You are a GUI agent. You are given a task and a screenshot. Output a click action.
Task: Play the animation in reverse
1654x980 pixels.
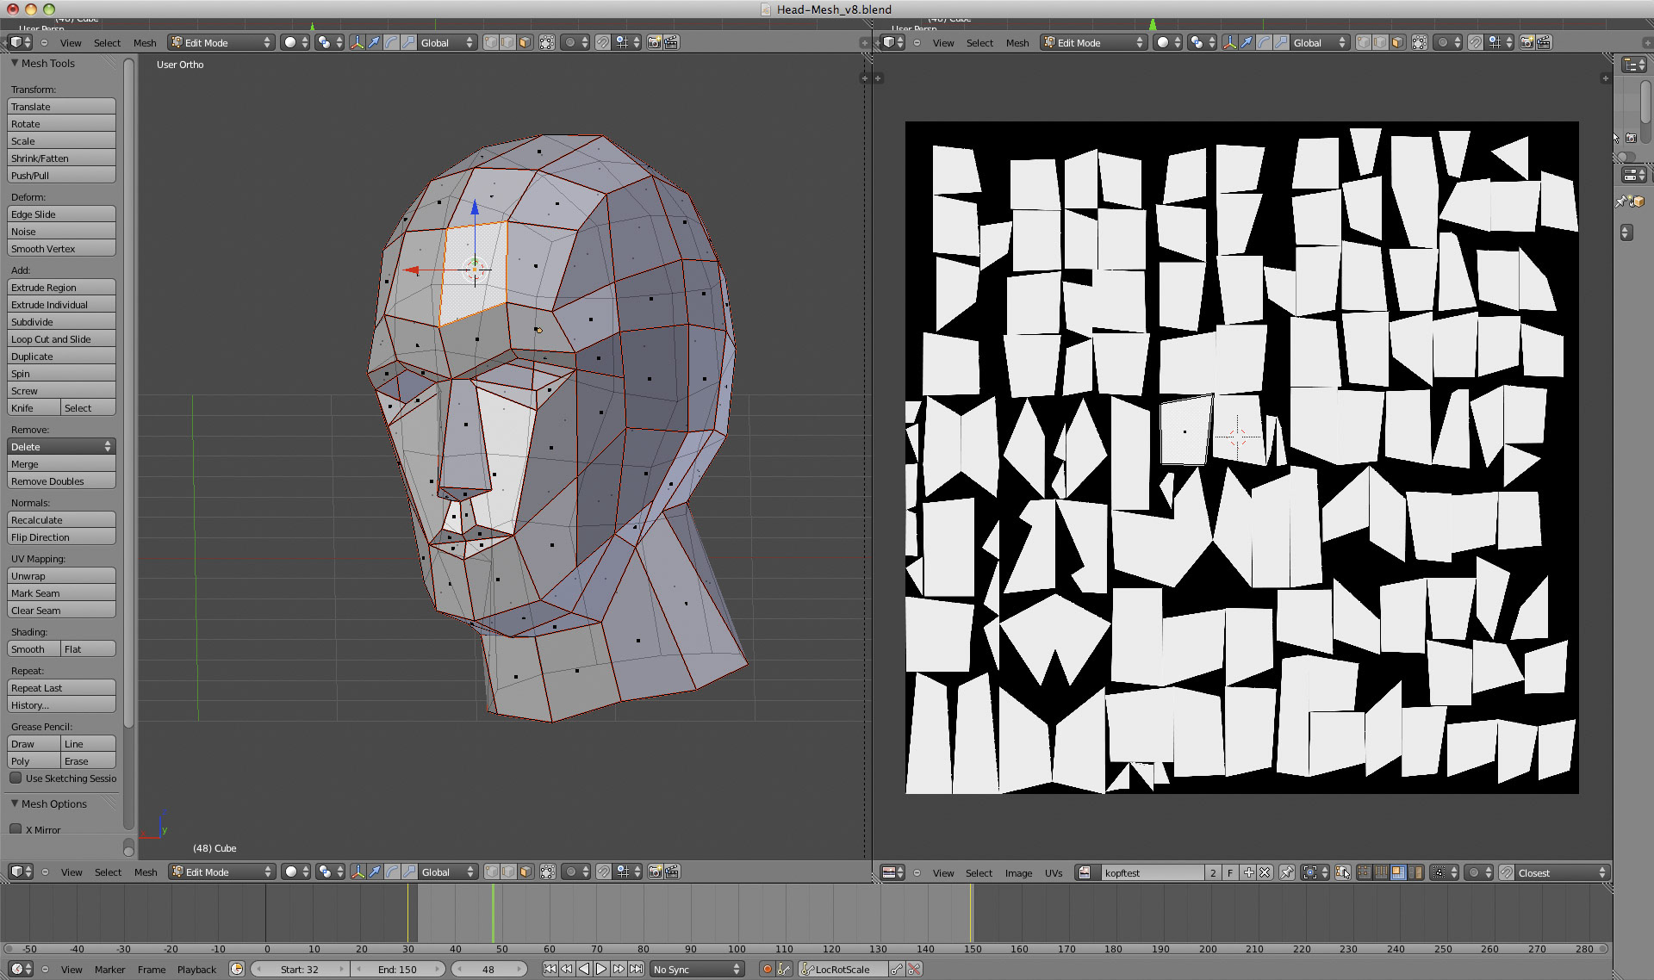click(584, 969)
